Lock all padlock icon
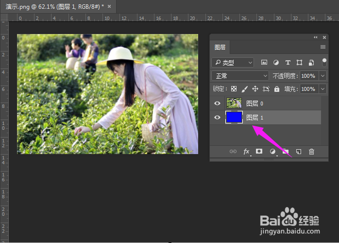339x243 pixels. 277,89
